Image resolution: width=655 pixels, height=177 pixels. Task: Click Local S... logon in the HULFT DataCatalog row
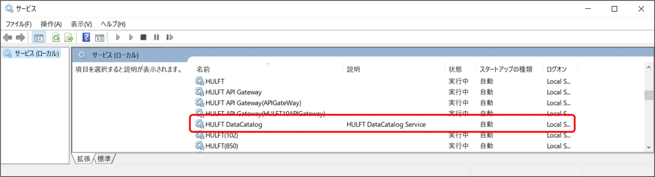(559, 124)
